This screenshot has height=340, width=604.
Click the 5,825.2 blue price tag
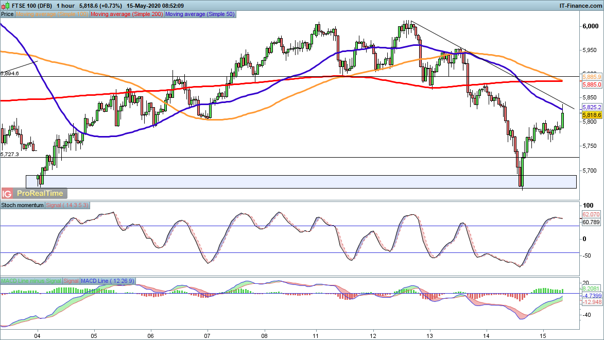pos(592,107)
